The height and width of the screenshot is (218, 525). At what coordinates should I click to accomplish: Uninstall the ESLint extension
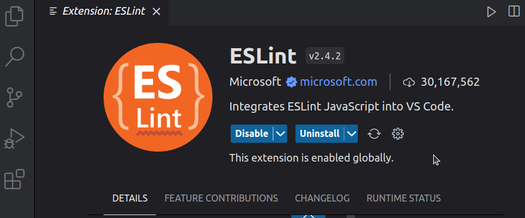[320, 134]
